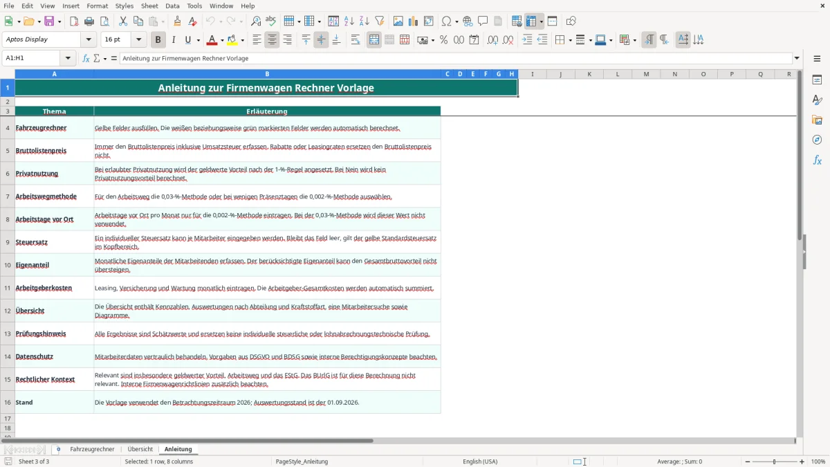Click the zoom out minus button

pos(748,461)
